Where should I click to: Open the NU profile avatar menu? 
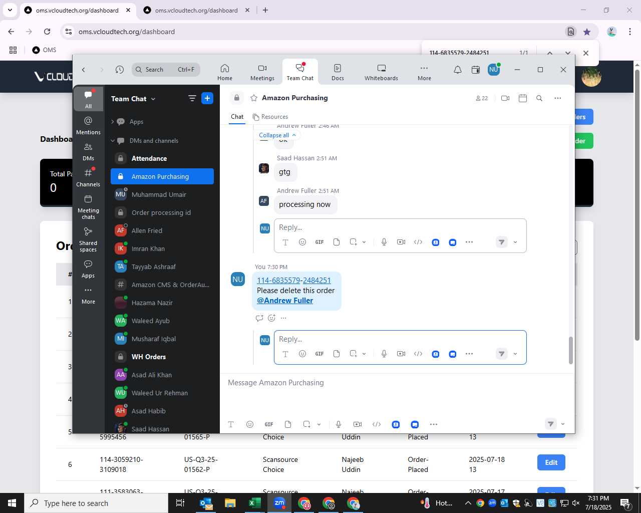pos(494,70)
